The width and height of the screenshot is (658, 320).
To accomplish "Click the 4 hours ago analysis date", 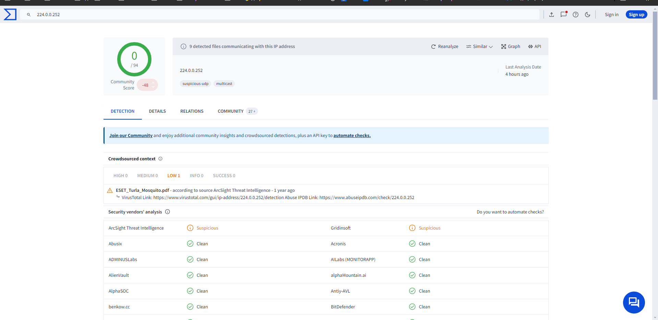I will (517, 74).
